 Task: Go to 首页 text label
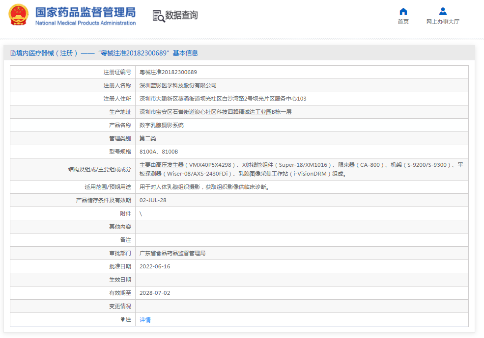(x=403, y=22)
